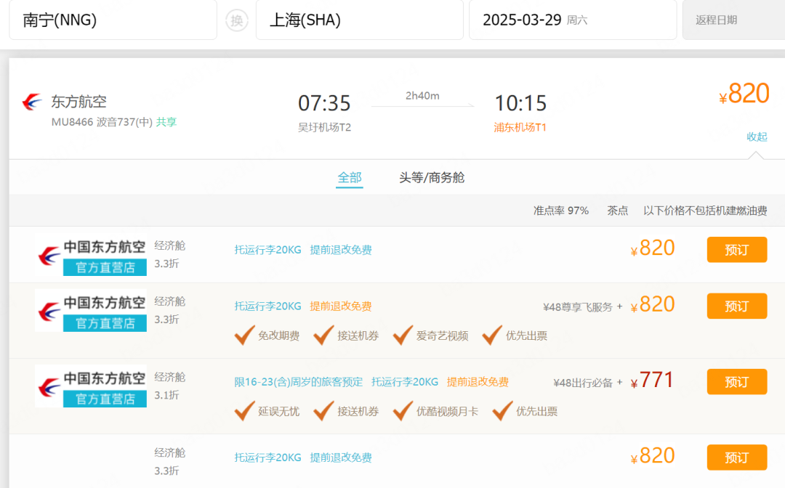Book the ¥771 fare with 预订
Screen dimensions: 785x488
[x=736, y=382]
